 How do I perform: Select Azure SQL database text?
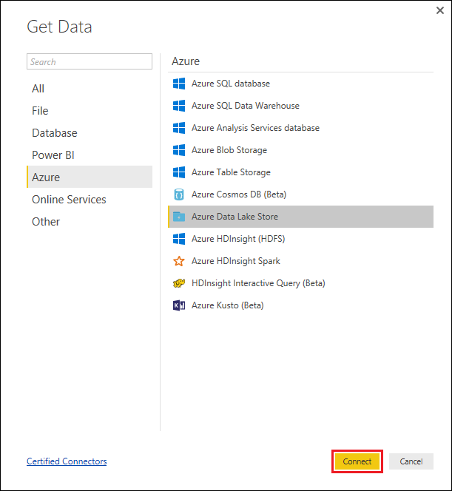pos(231,84)
